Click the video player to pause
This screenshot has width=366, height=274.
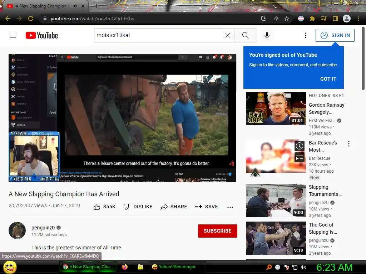122,118
